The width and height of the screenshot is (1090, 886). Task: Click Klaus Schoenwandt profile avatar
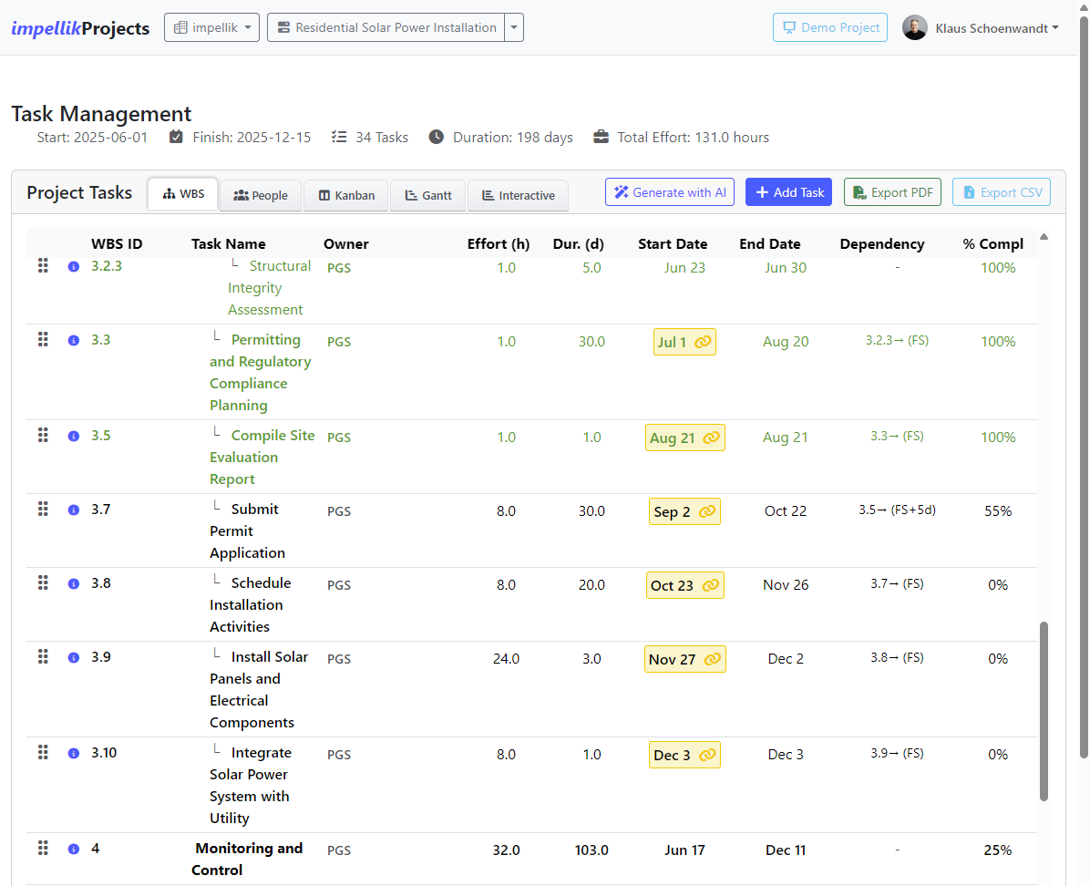pyautogui.click(x=915, y=28)
